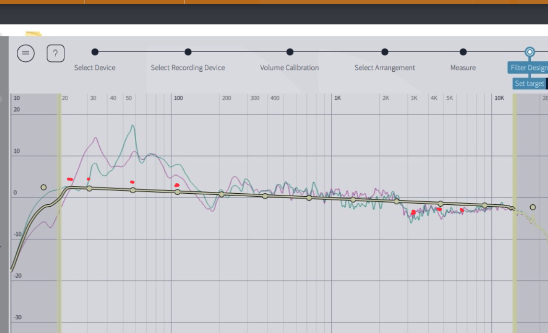Click the Filter Design step marker
This screenshot has width=548, height=333.
[x=529, y=52]
